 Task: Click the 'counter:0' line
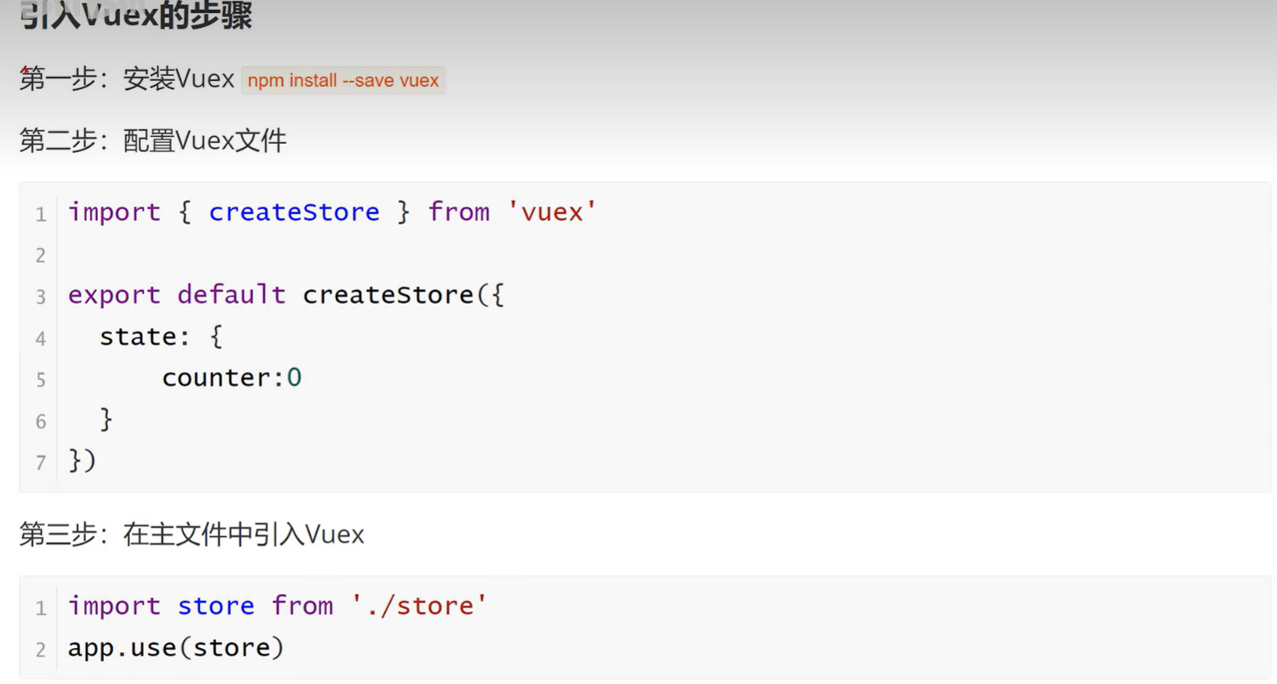(232, 378)
